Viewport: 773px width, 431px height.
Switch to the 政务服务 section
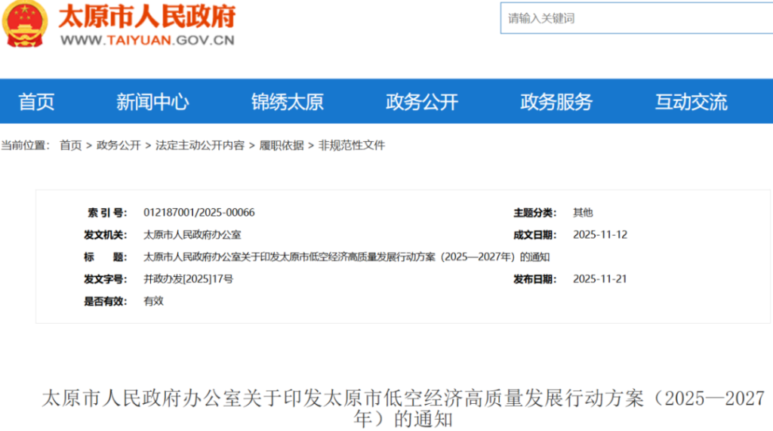click(556, 102)
